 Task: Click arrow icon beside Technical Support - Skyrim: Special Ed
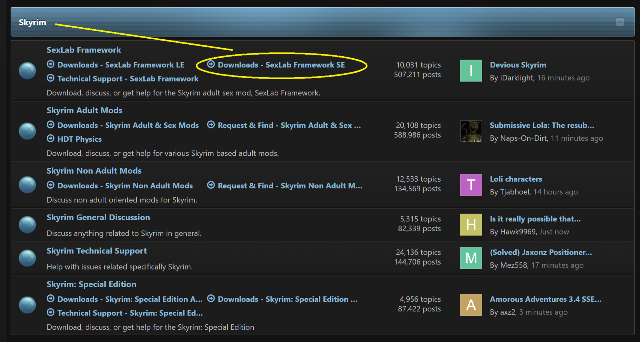click(x=51, y=313)
